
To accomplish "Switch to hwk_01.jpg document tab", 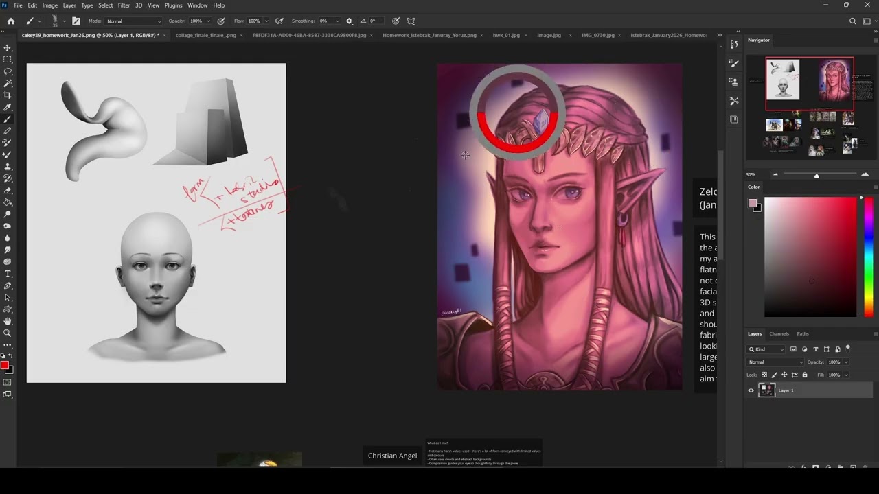I will (x=506, y=35).
